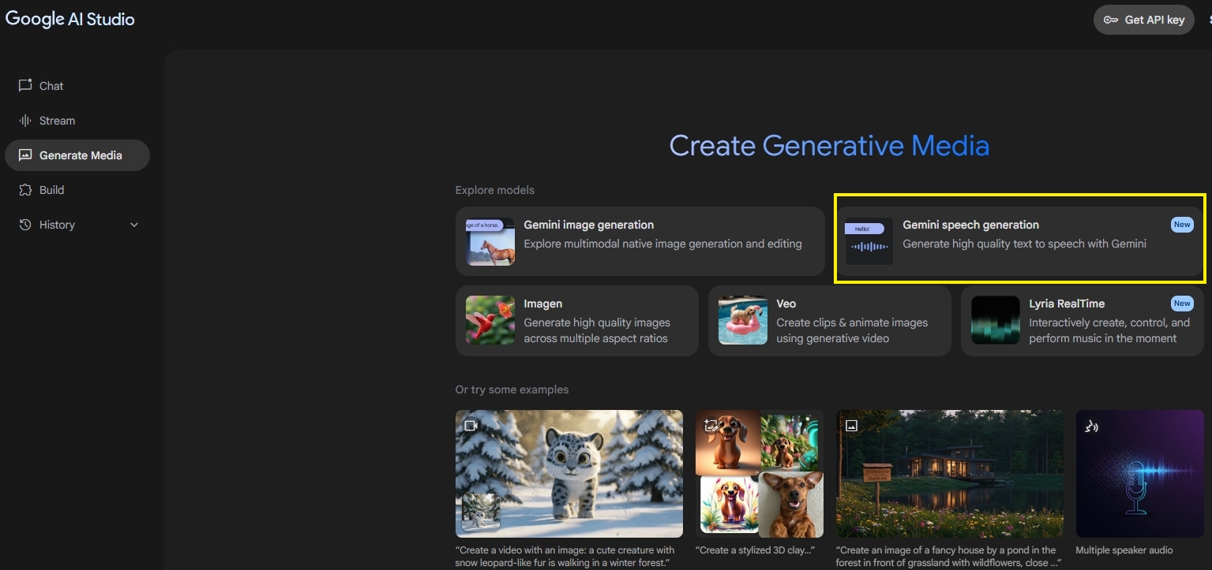This screenshot has width=1212, height=570.
Task: Click the 'Create Generative Media' heading
Action: pyautogui.click(x=829, y=146)
